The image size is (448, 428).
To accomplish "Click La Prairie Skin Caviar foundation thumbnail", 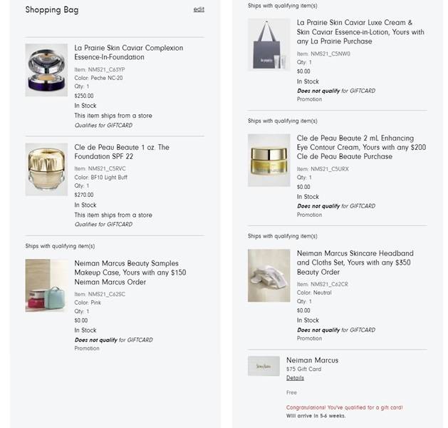I will [x=46, y=70].
